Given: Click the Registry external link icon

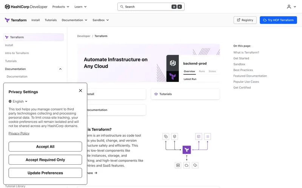Looking at the screenshot, I should (239, 20).
